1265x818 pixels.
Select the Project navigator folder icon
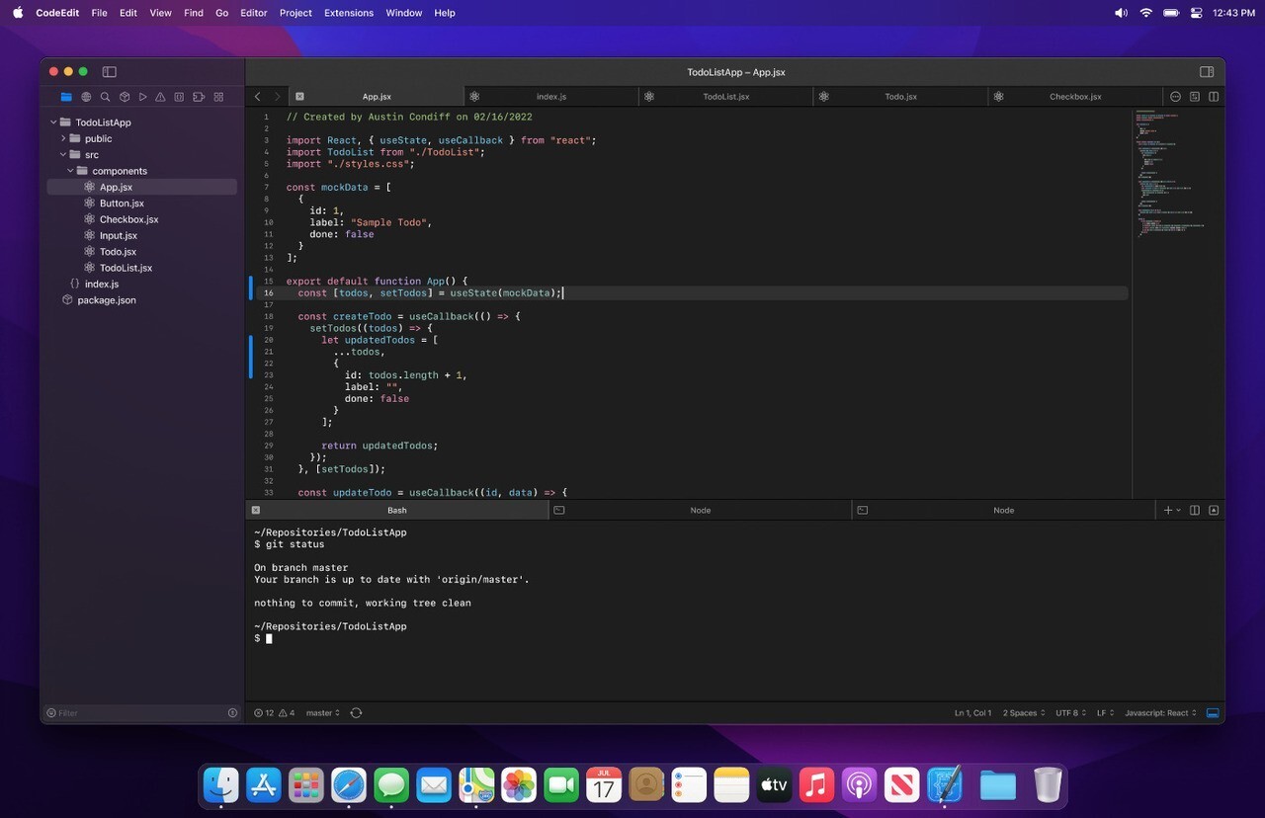65,97
